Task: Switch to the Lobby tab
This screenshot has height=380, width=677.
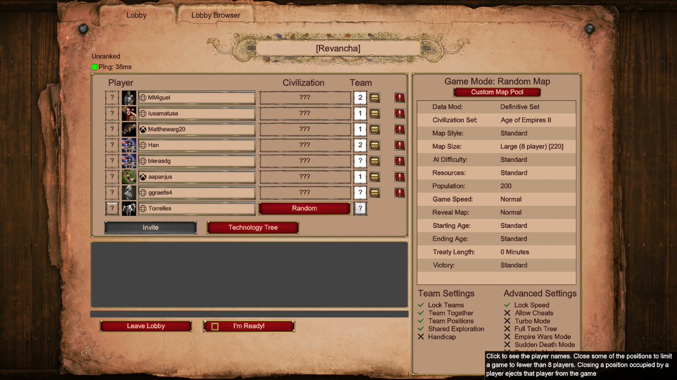Action: pyautogui.click(x=137, y=15)
